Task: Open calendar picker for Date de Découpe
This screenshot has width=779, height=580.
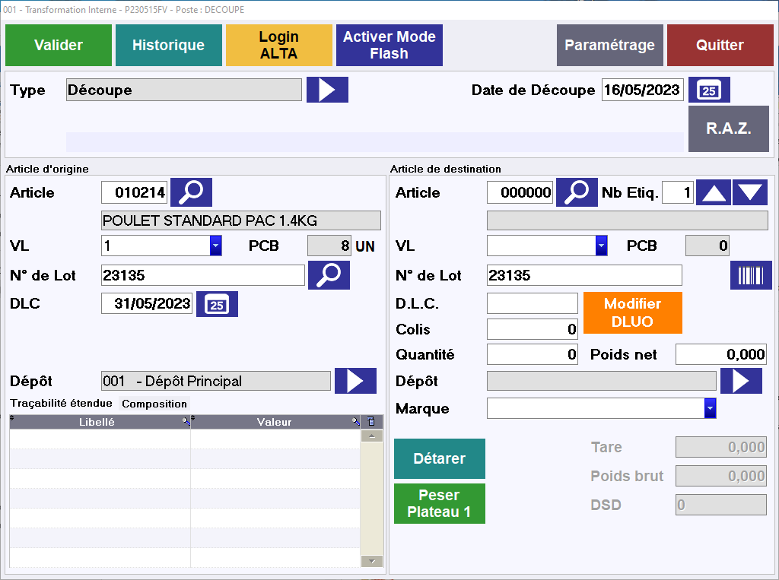Action: tap(709, 90)
